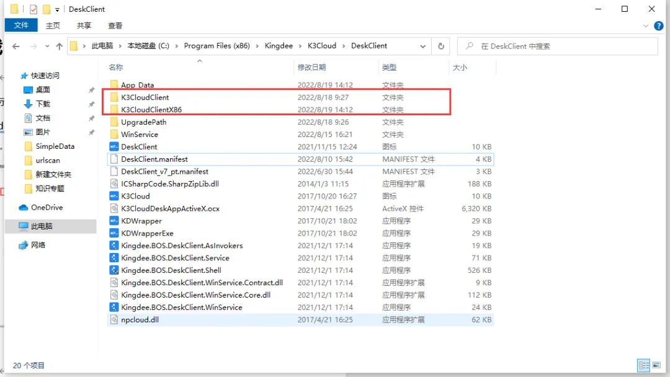
Task: Open 新建文件夹 in the navigation pane
Action: point(53,174)
